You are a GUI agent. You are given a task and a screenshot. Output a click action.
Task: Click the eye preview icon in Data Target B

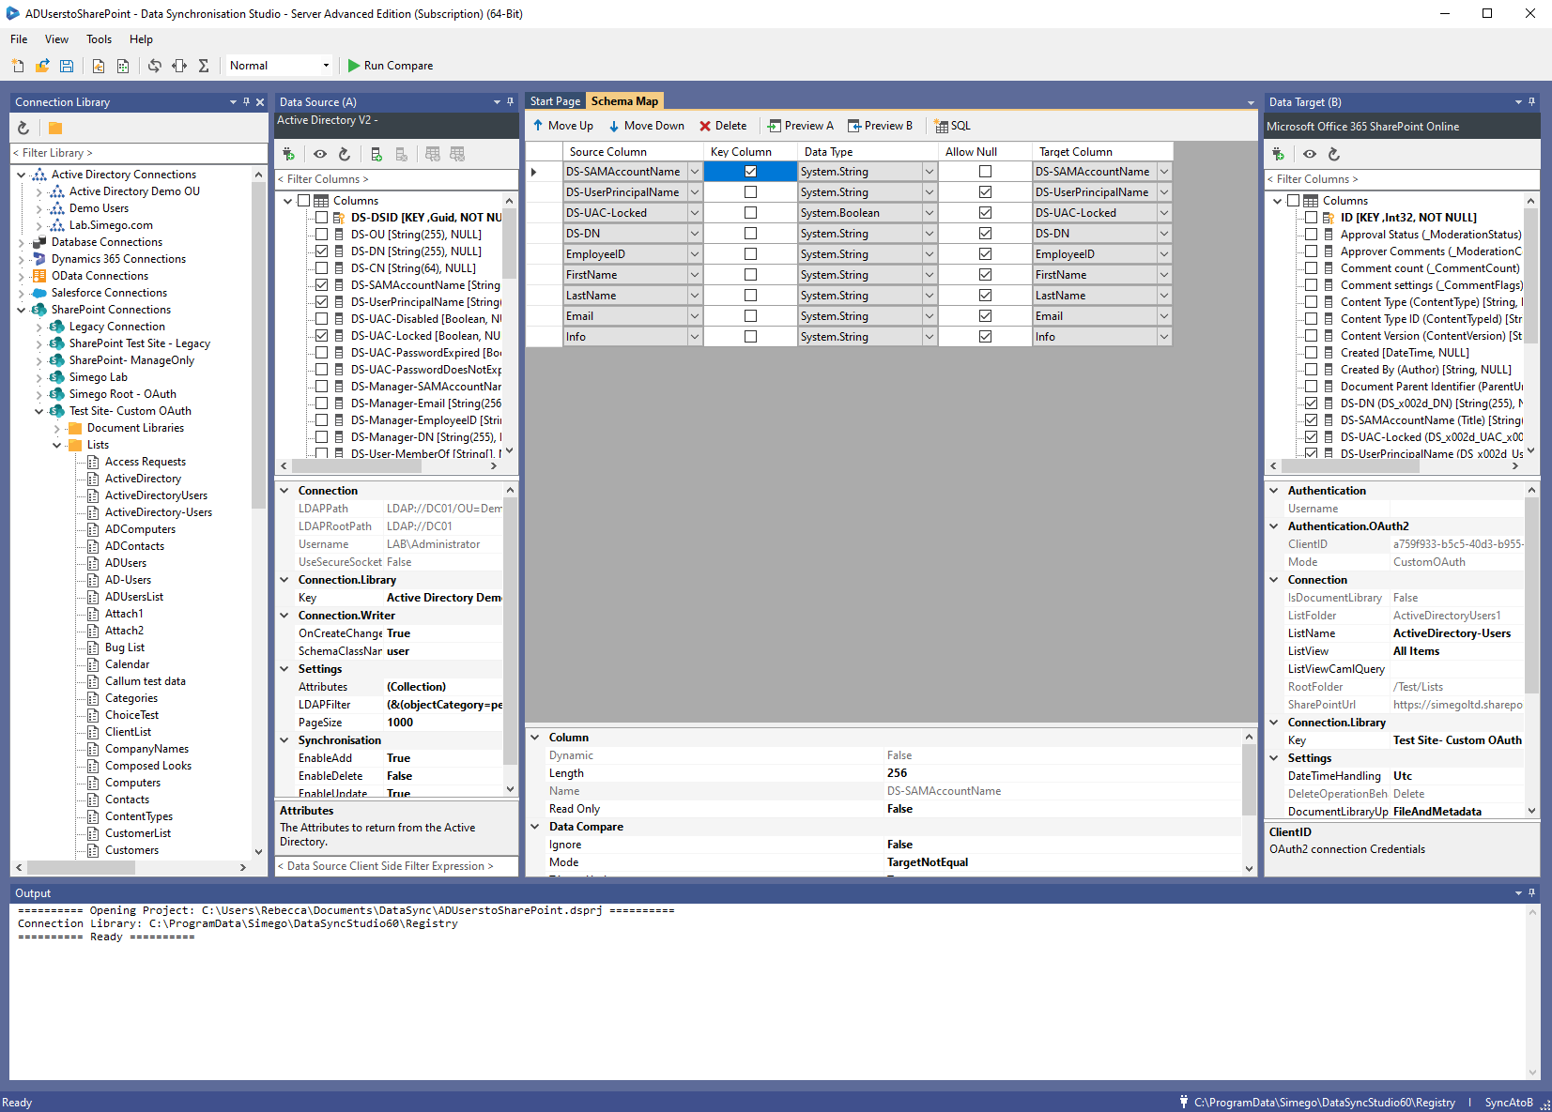point(1310,154)
